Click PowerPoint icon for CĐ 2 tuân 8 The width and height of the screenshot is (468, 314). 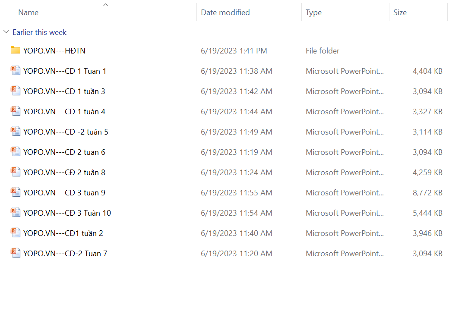(16, 172)
